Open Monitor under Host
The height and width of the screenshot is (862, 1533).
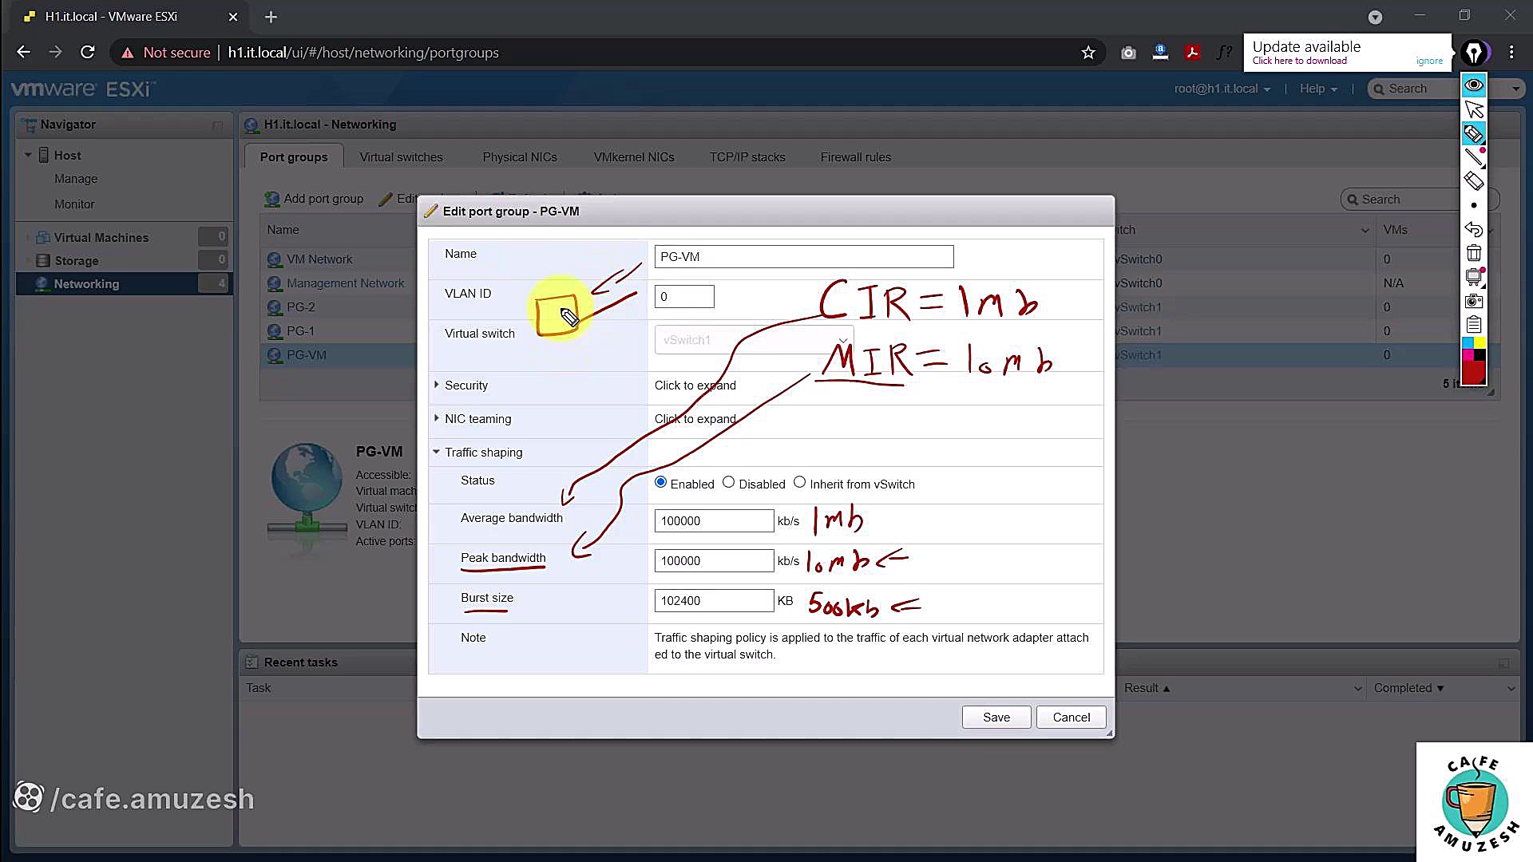click(74, 204)
